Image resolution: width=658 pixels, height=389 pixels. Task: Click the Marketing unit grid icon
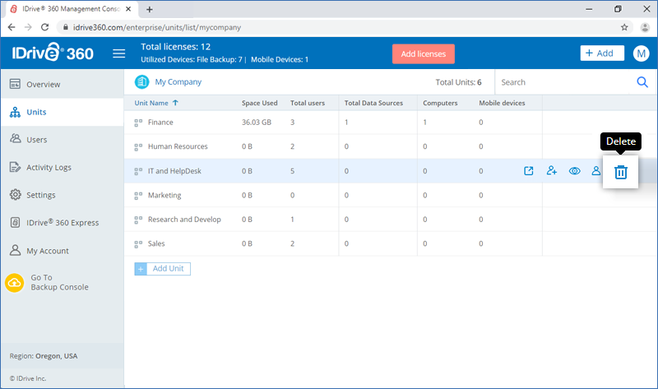pyautogui.click(x=138, y=196)
